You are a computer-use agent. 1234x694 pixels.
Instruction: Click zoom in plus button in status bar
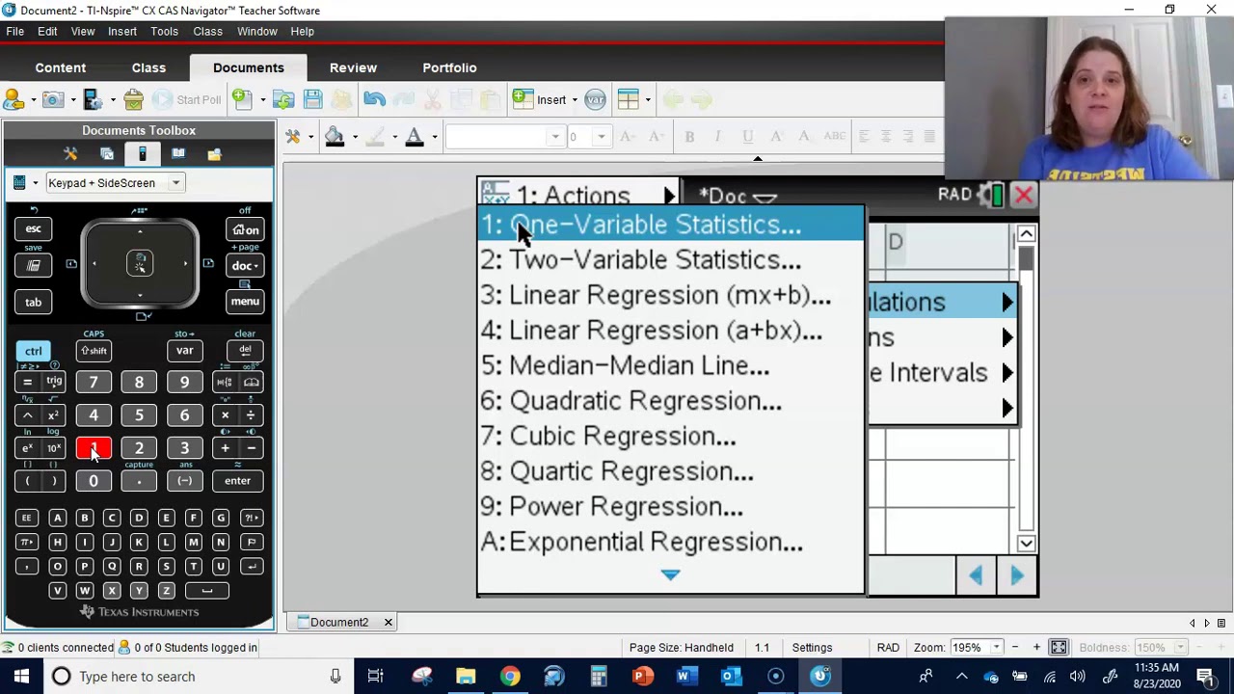[1036, 648]
